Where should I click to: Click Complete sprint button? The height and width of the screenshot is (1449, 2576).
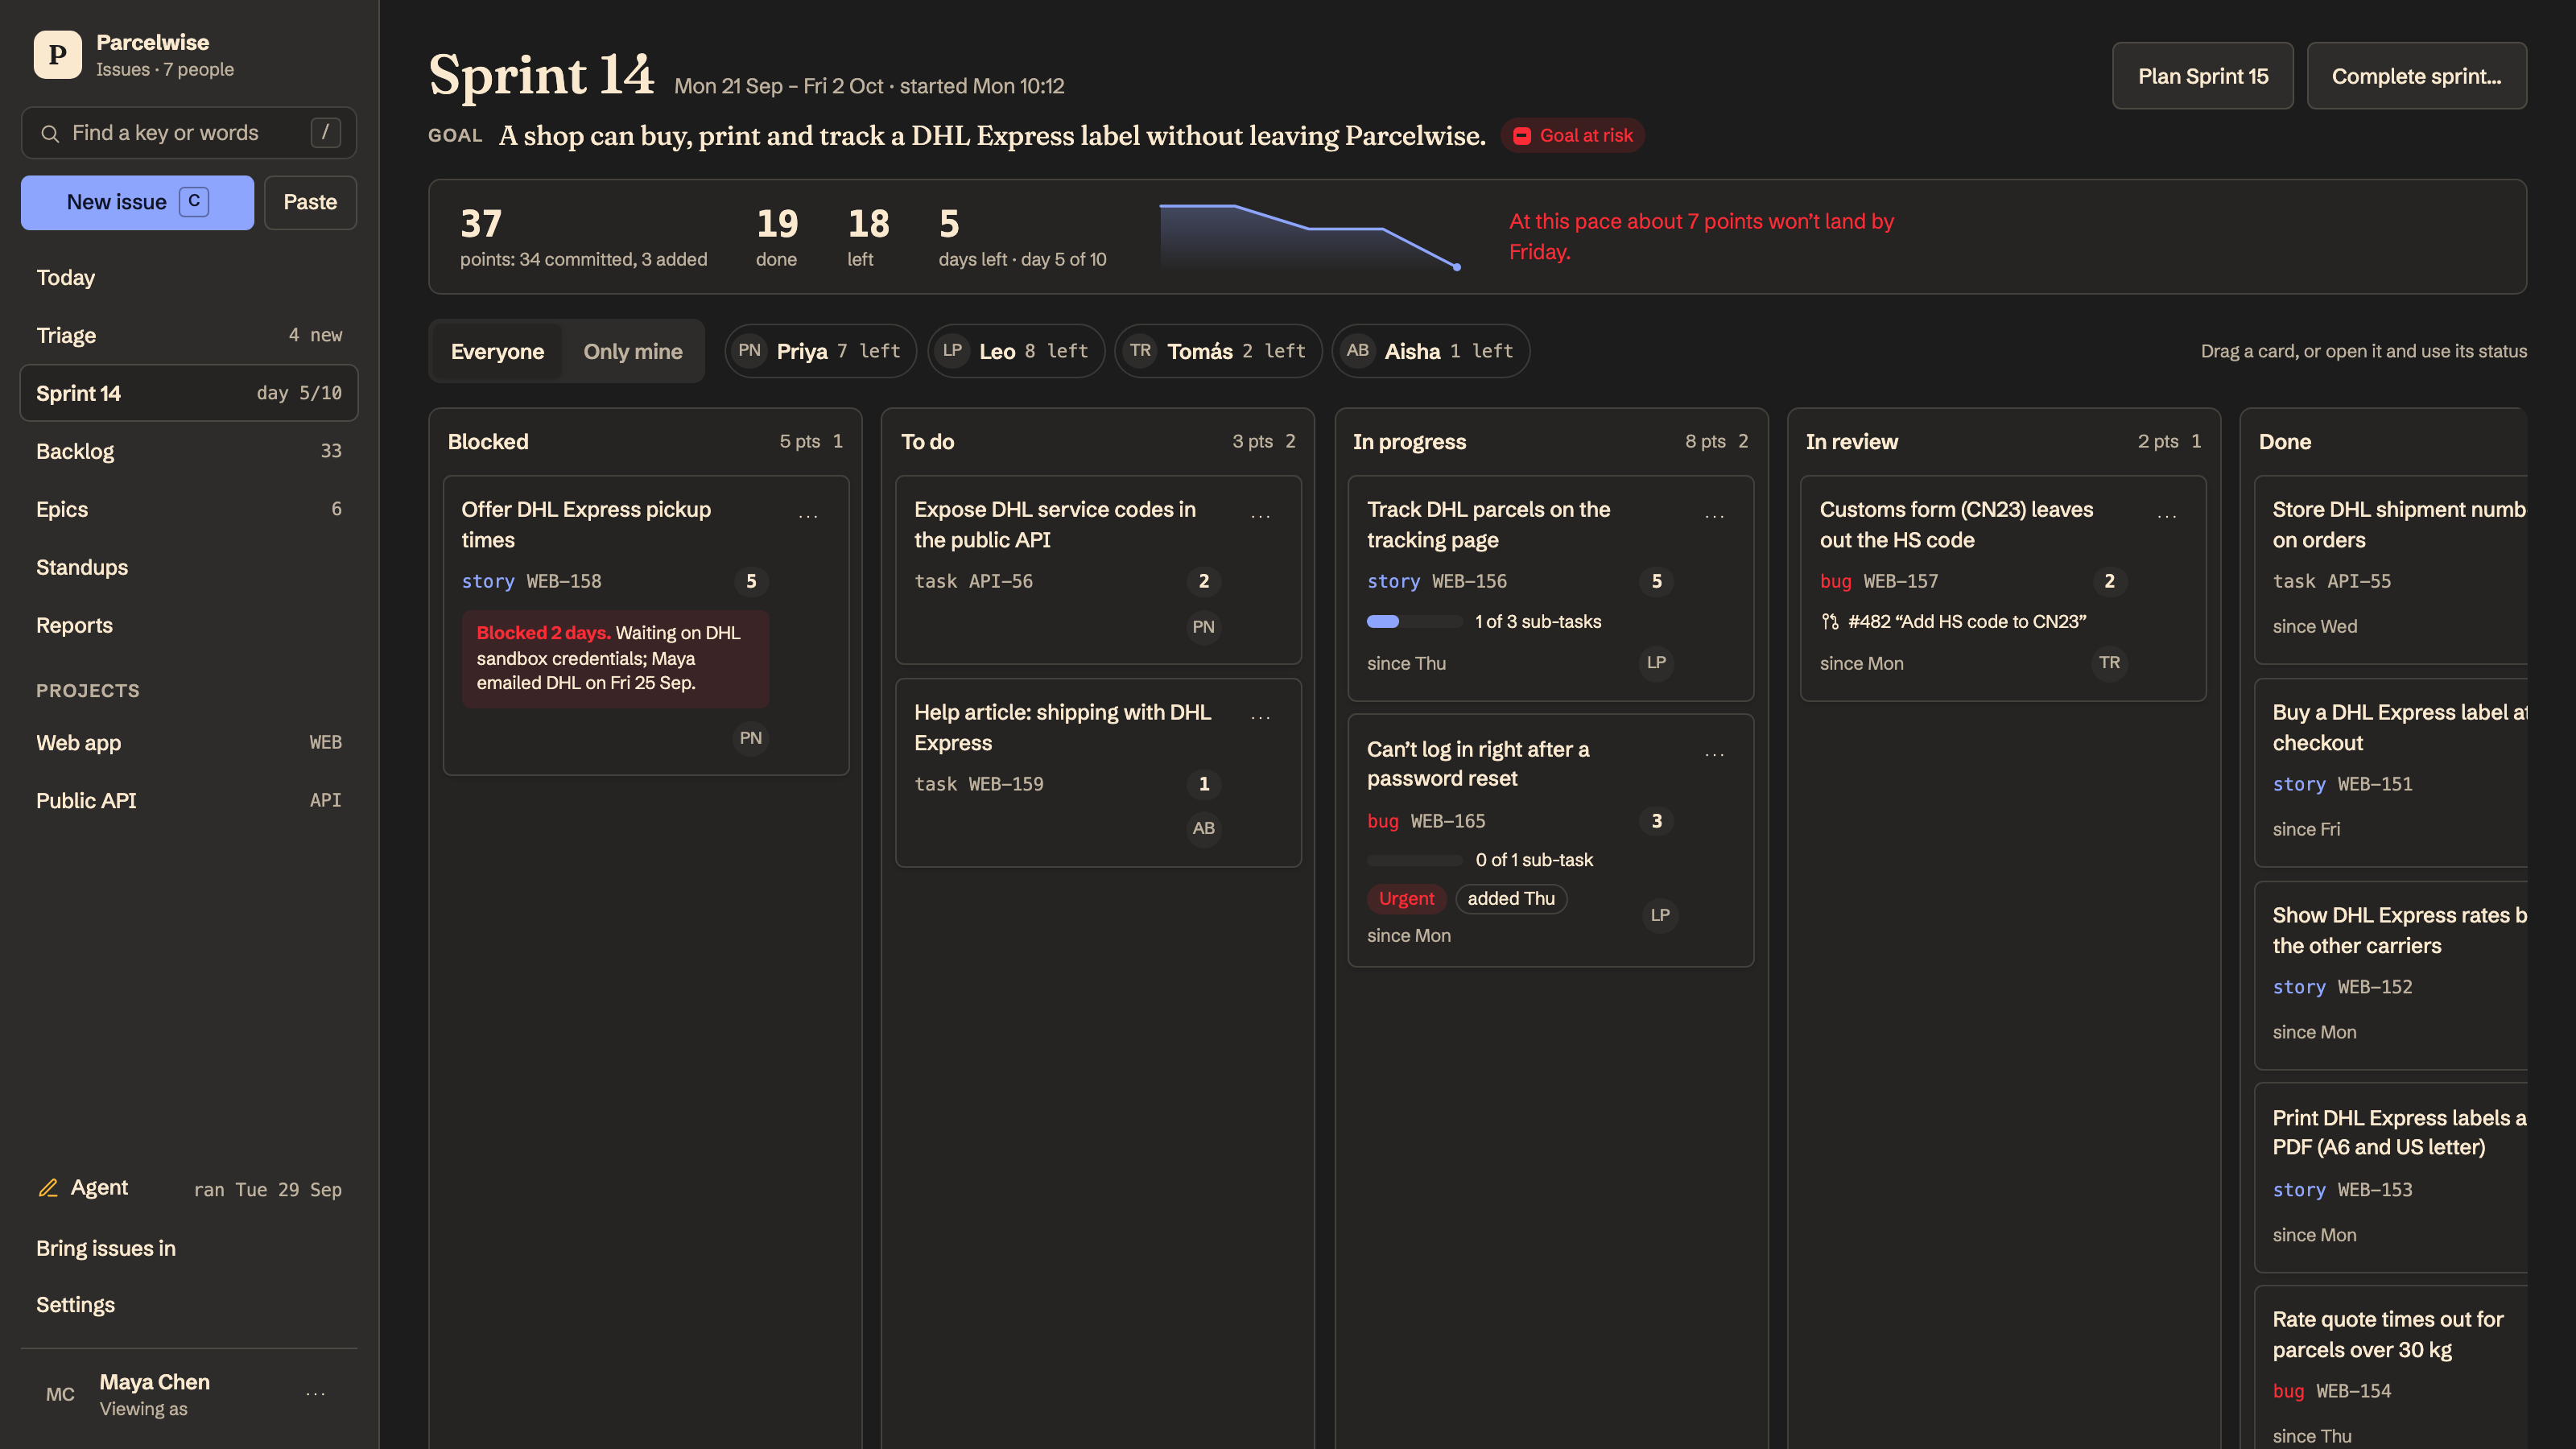[x=2416, y=76]
